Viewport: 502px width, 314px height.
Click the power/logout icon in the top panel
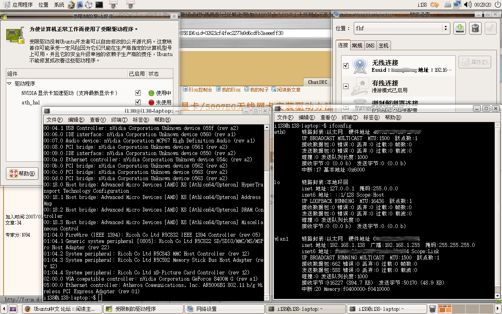[x=497, y=5]
